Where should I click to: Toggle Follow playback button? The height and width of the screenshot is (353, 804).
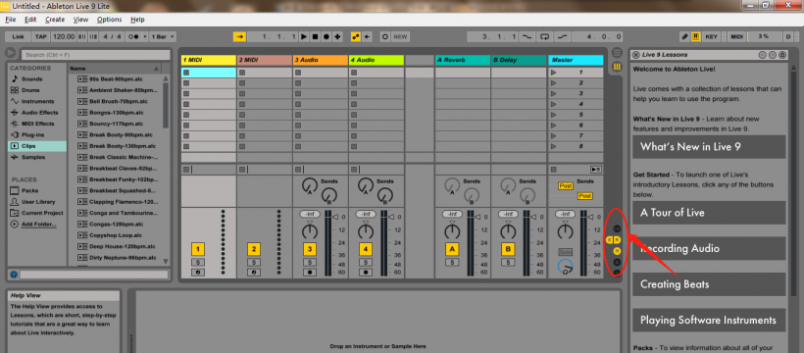(239, 37)
